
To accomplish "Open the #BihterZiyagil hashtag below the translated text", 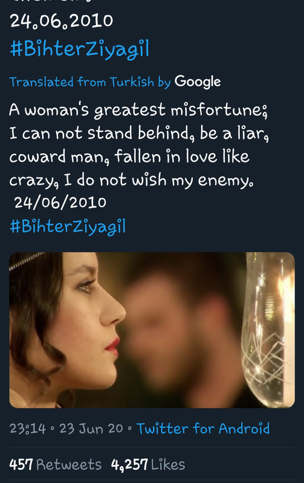I will pos(68,226).
